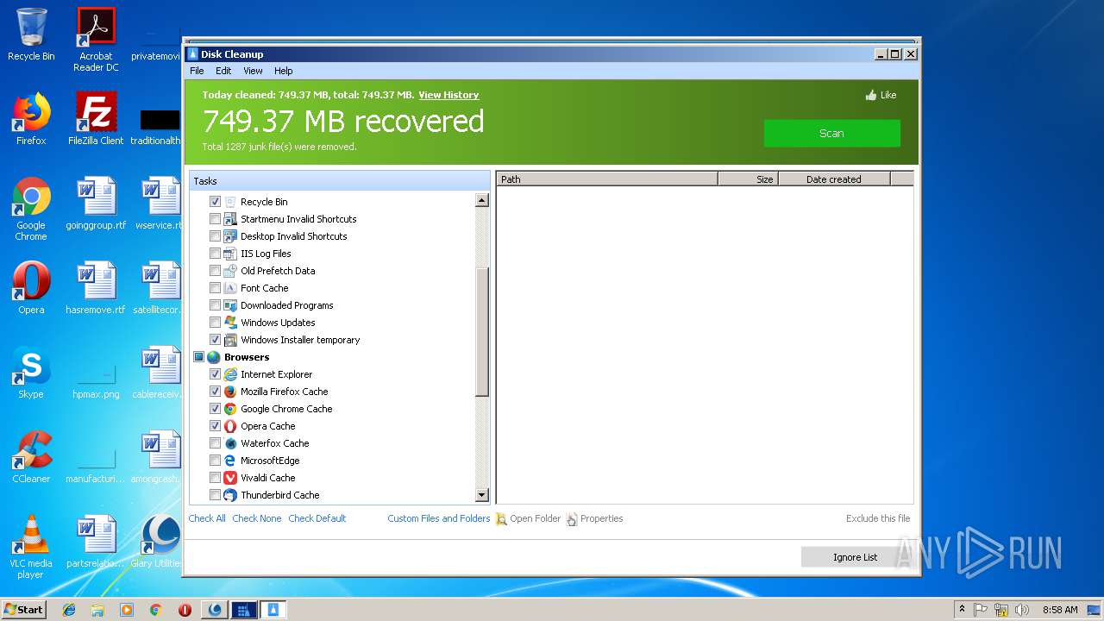Click the Waterfox Cache icon
The width and height of the screenshot is (1104, 621).
point(230,443)
